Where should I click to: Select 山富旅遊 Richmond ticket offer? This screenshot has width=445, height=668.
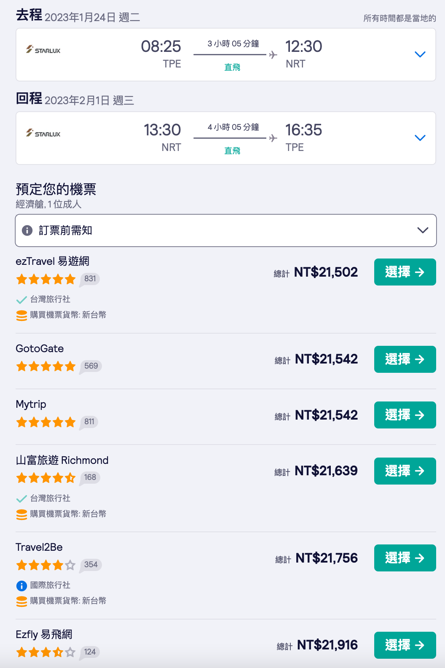coord(405,471)
